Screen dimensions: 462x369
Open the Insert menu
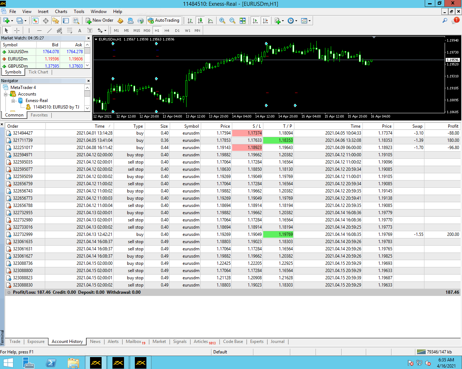[x=43, y=12]
